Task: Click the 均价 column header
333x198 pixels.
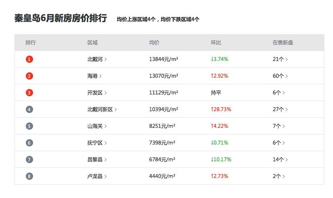Action: pyautogui.click(x=154, y=43)
